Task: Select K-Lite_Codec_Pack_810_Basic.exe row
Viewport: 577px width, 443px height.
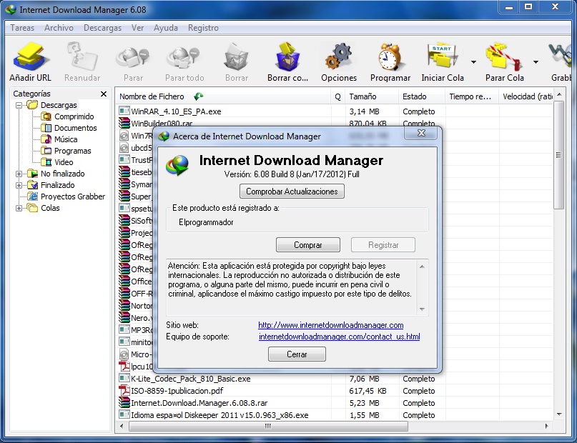Action: [x=335, y=379]
